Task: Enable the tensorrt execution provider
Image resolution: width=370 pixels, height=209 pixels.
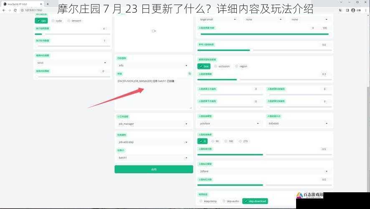Action: [74, 21]
